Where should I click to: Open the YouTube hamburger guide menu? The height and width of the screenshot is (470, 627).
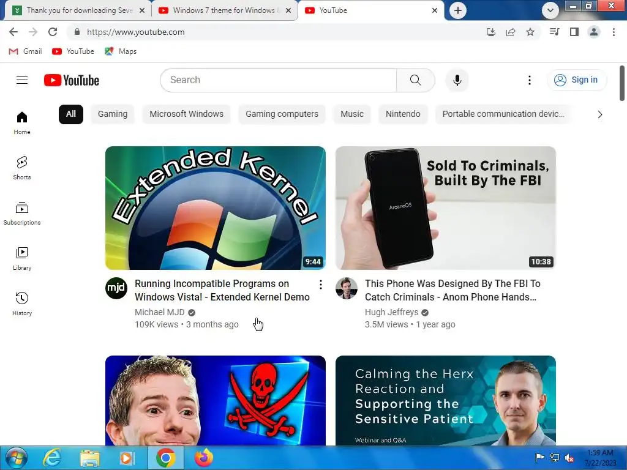[x=22, y=80]
